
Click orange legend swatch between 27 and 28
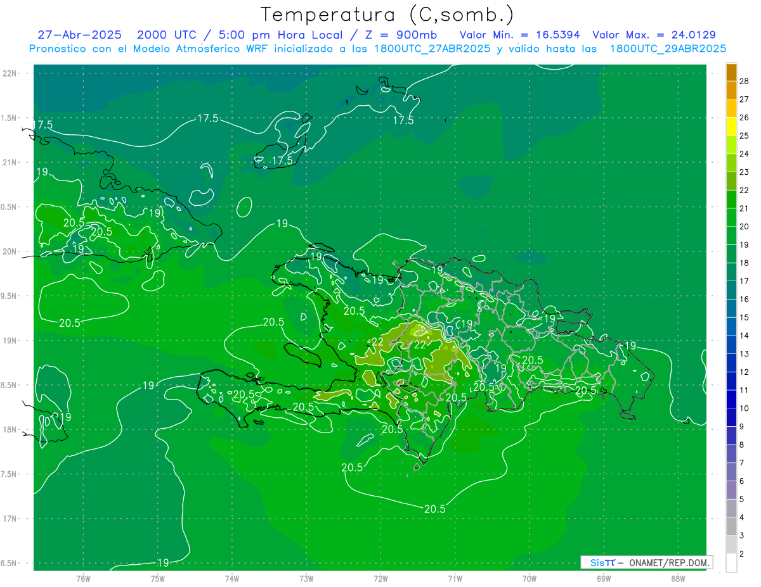tap(732, 90)
